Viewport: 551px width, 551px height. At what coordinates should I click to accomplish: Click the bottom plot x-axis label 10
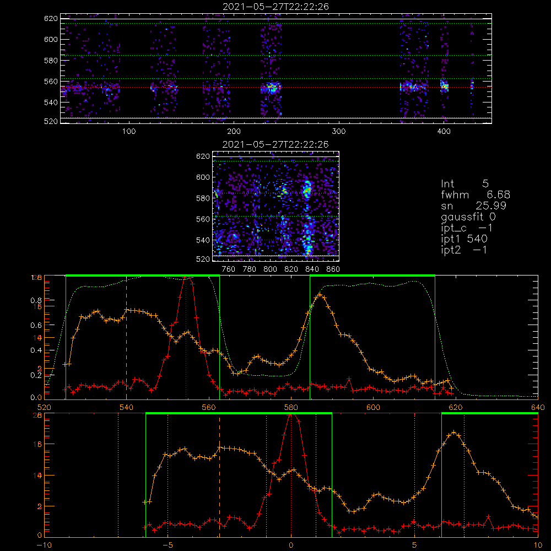click(538, 545)
